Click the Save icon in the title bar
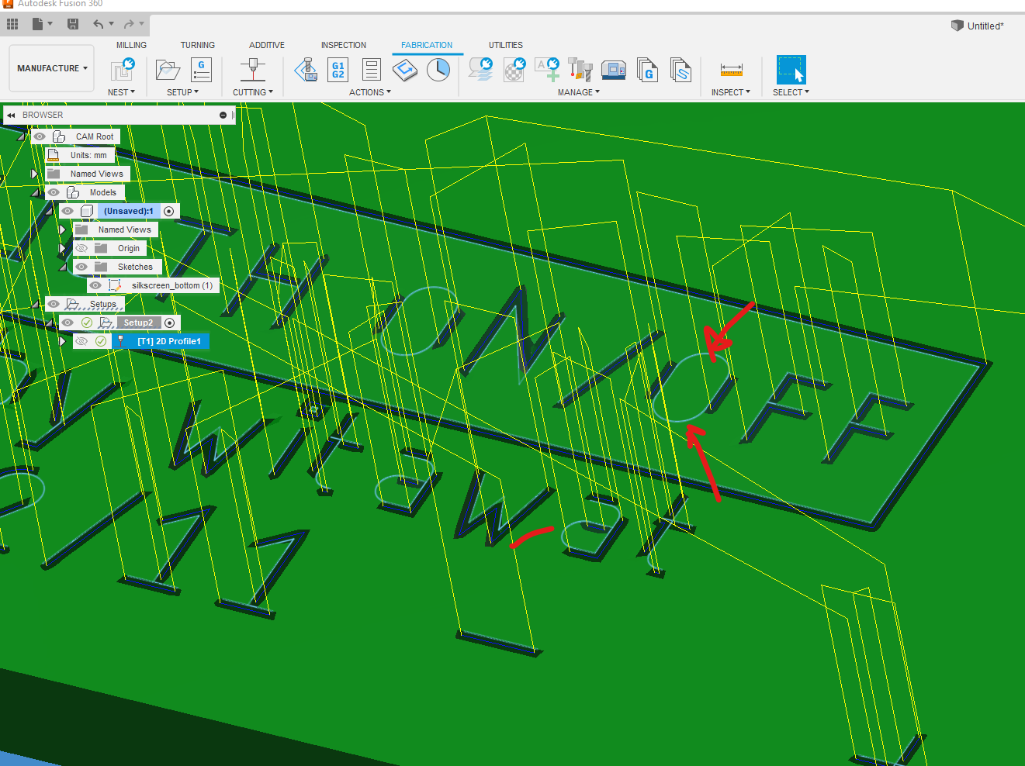 72,23
